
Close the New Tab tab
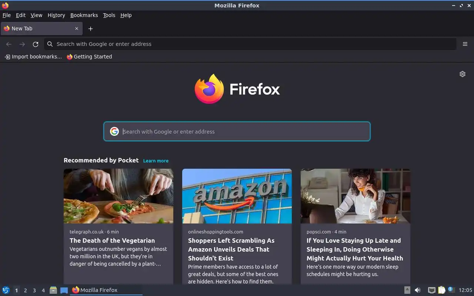tap(77, 28)
